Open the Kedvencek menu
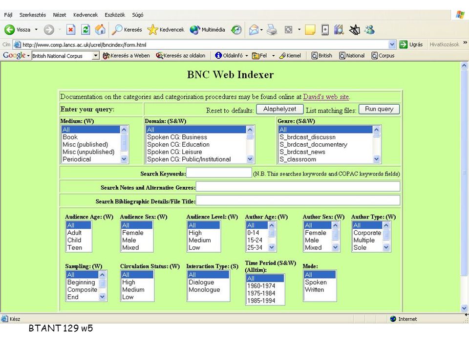The image size is (469, 352). click(85, 15)
